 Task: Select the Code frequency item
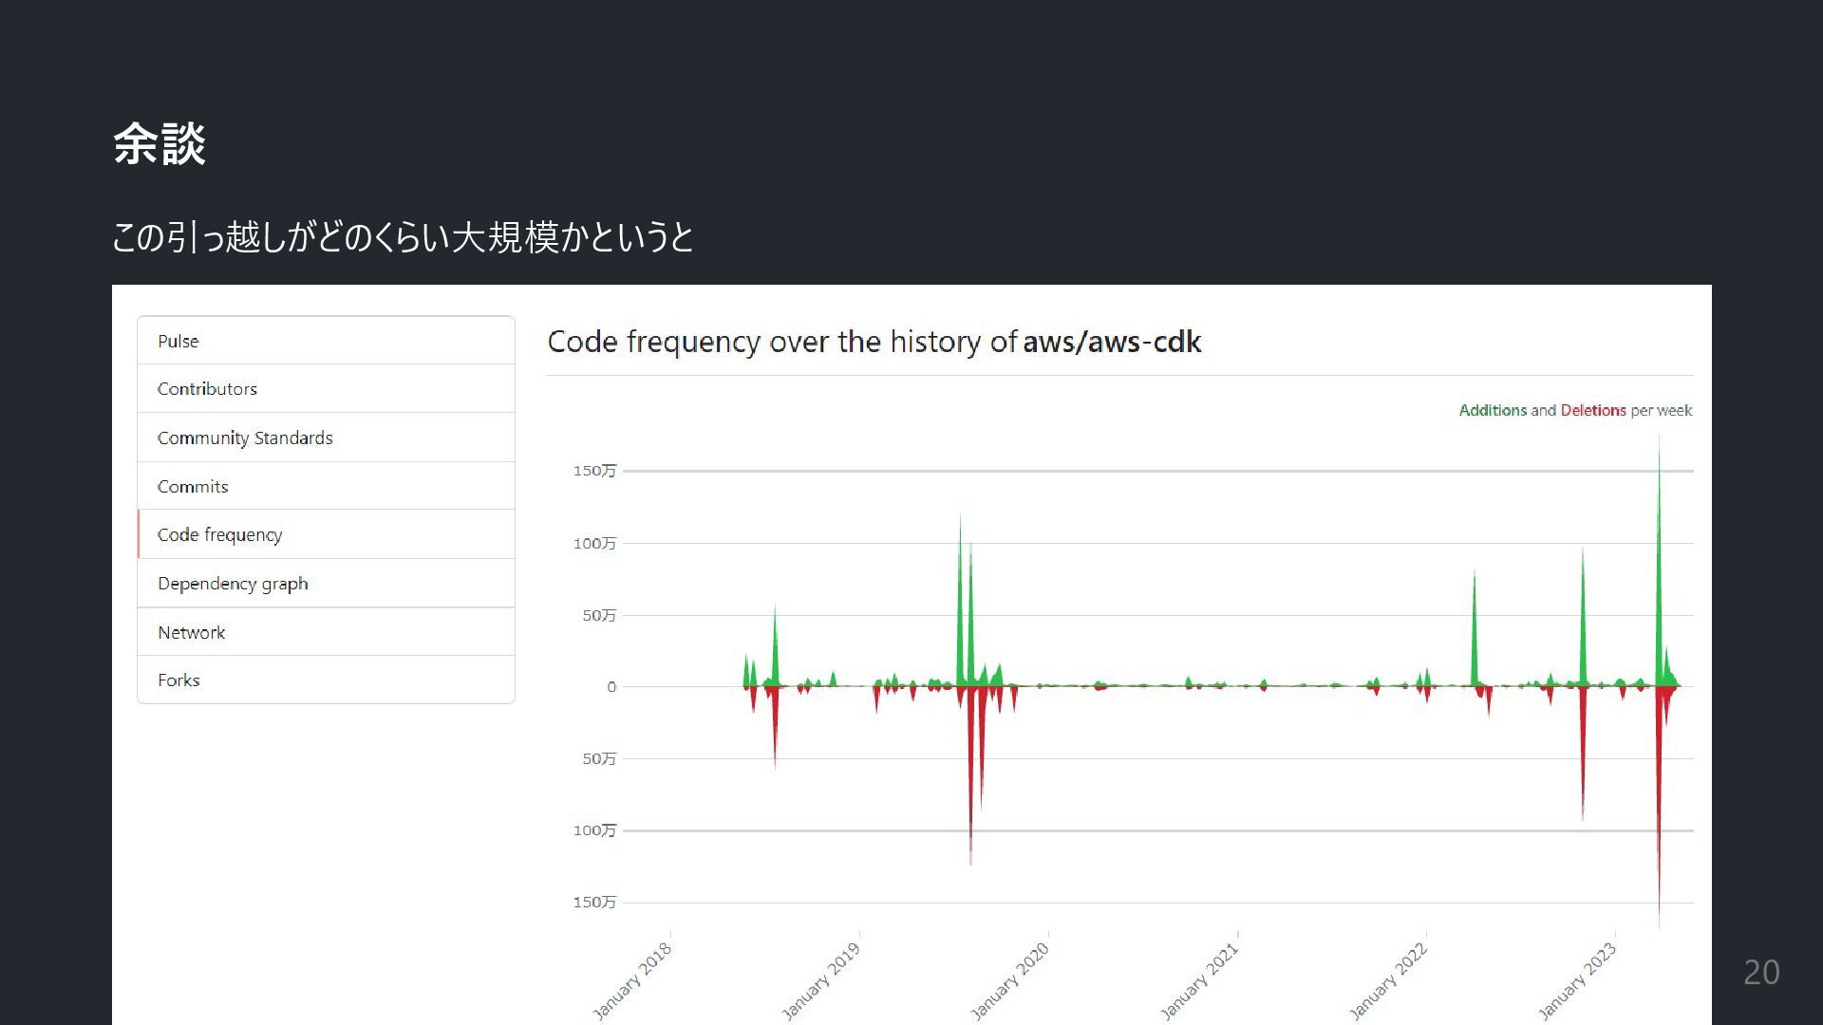click(326, 534)
